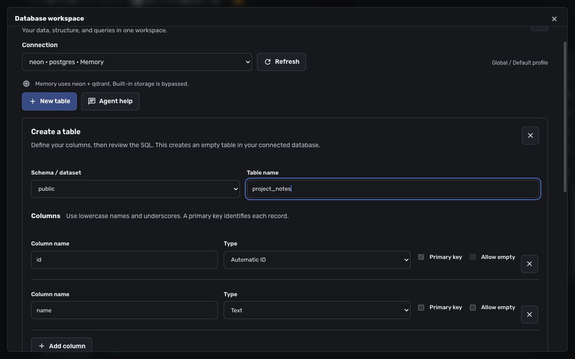This screenshot has height=359, width=575.
Task: Click the dialog's vertical scrollbar
Action: (x=565, y=117)
